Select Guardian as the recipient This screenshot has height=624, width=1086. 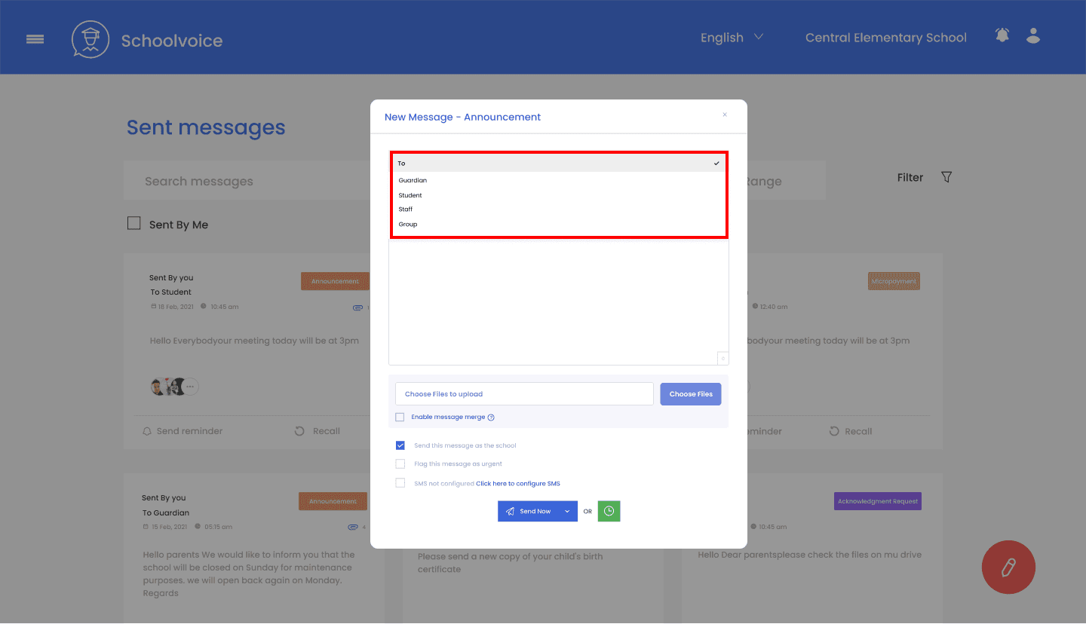(x=412, y=180)
